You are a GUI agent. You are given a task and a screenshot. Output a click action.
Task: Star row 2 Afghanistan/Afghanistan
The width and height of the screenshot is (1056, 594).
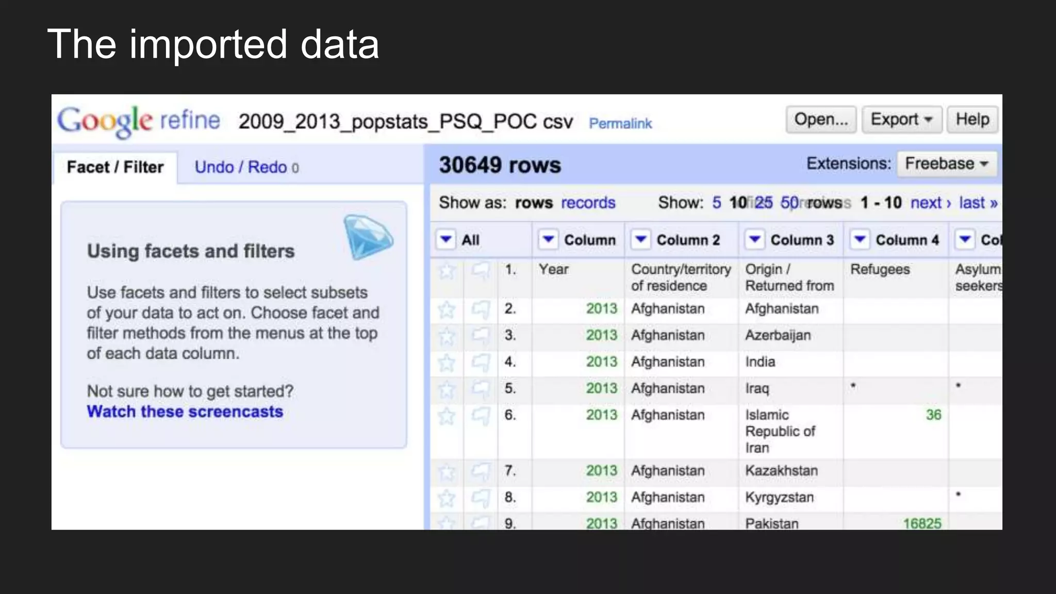pyautogui.click(x=447, y=310)
